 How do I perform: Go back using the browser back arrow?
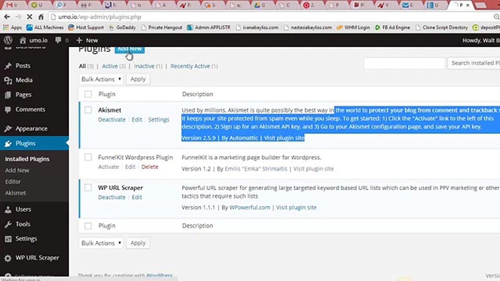pyautogui.click(x=7, y=17)
